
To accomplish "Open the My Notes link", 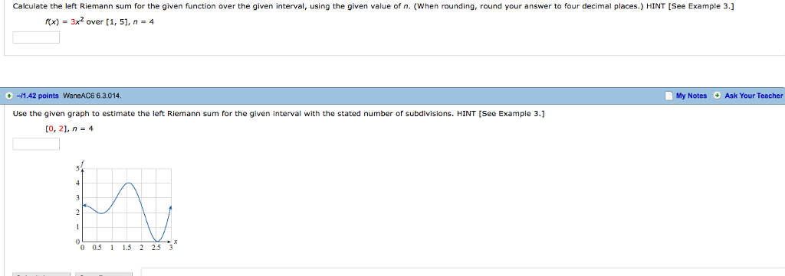I will [691, 96].
